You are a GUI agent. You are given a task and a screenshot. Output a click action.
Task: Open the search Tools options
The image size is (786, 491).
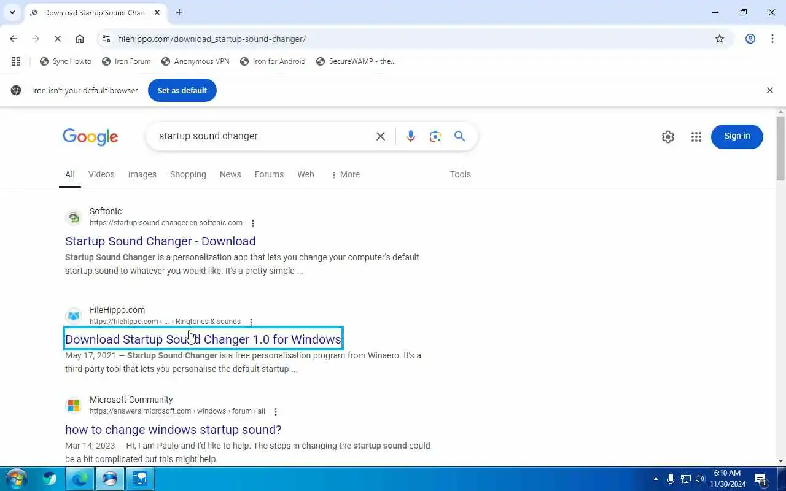pyautogui.click(x=461, y=174)
